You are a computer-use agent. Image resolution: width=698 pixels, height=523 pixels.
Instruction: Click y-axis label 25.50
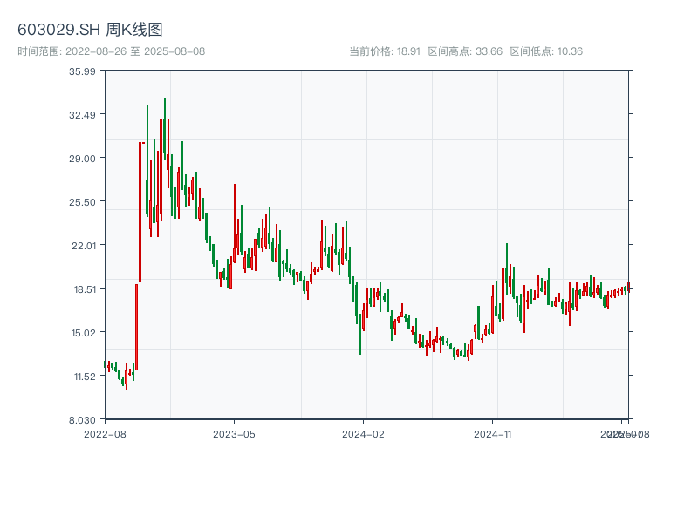pyautogui.click(x=82, y=202)
